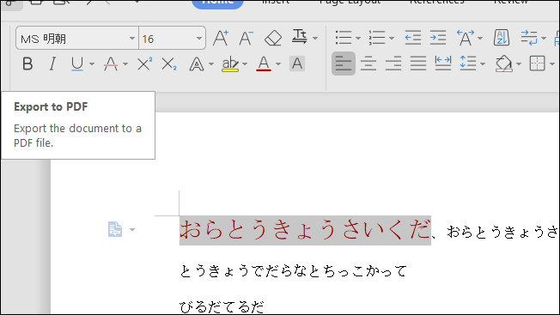The image size is (560, 315).
Task: Expand strikethrough options dropdown arrow
Action: [125, 64]
